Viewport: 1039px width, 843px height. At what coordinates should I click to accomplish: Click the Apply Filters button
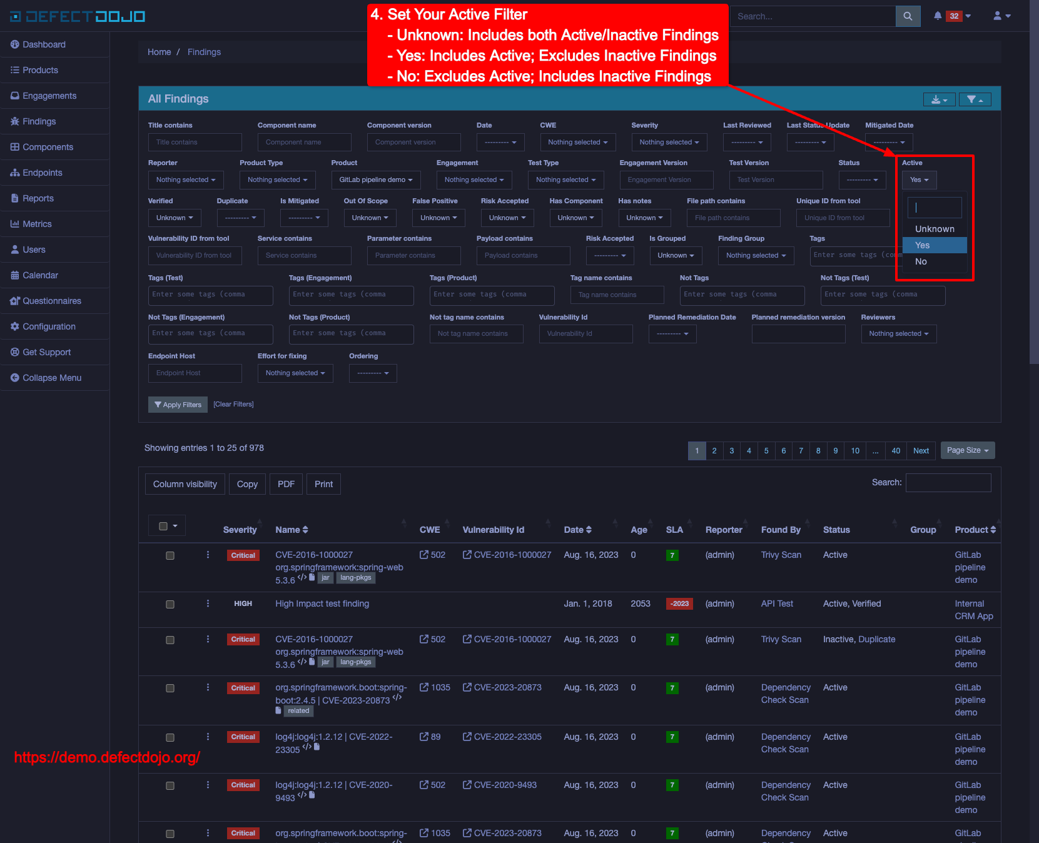[178, 405]
